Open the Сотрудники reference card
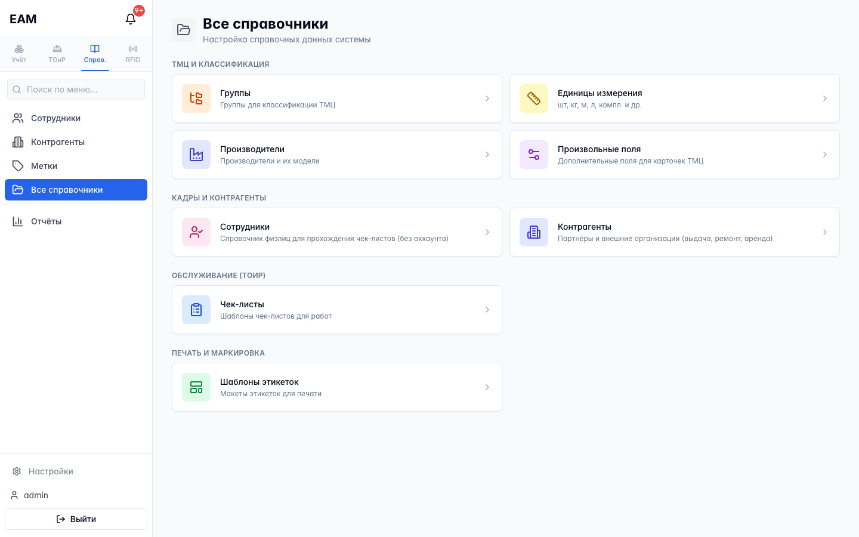This screenshot has height=537, width=859. tap(337, 232)
